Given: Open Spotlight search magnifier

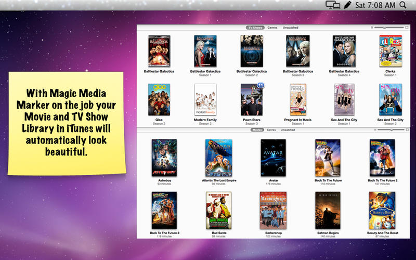Looking at the screenshot, I should (403, 5).
